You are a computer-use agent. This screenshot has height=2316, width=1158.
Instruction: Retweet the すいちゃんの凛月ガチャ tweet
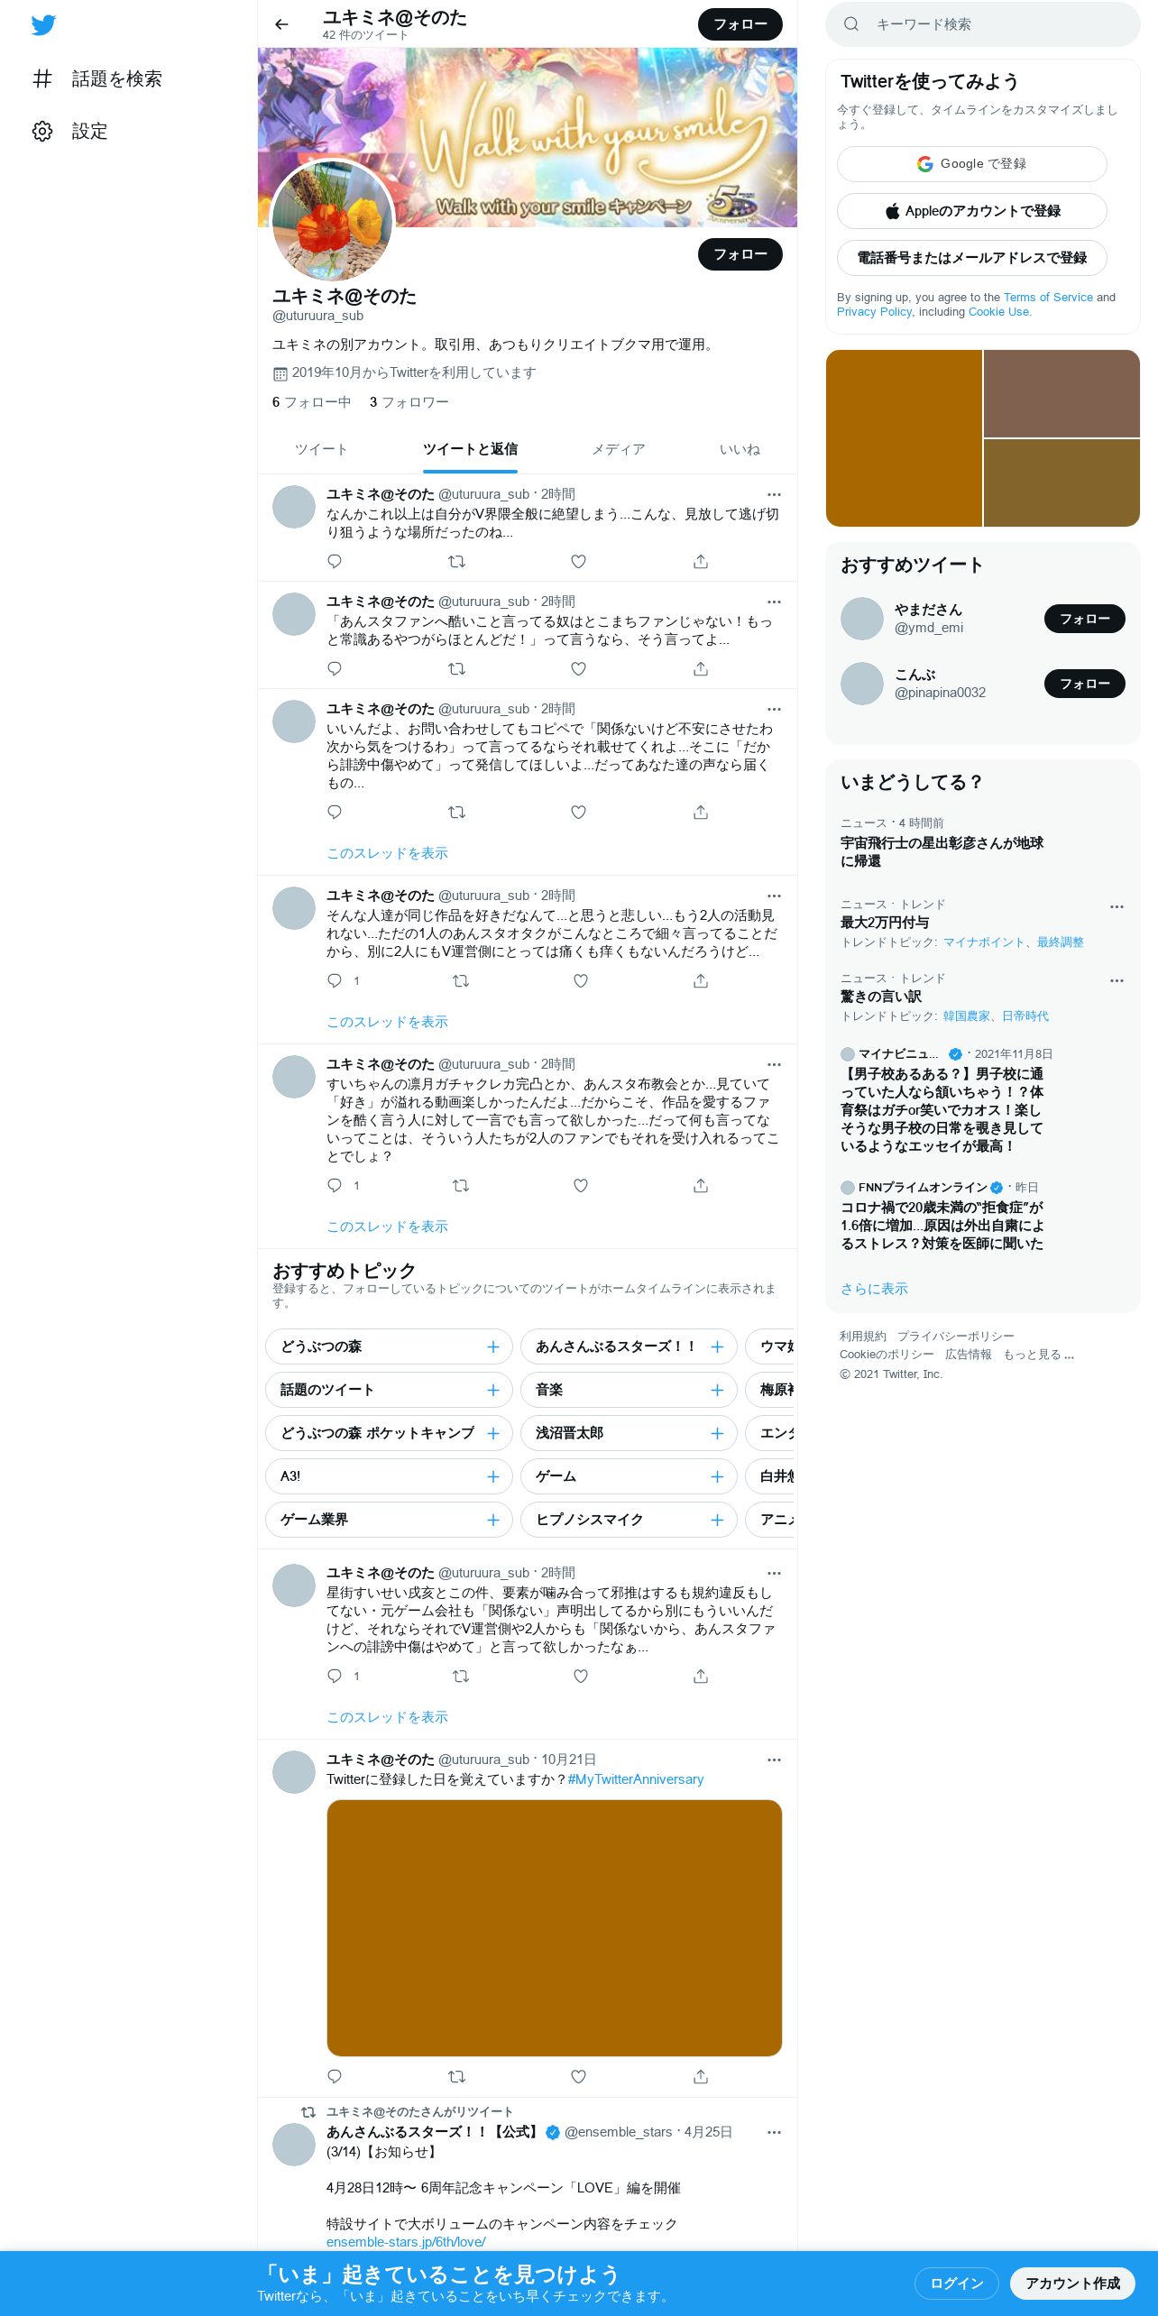click(461, 1185)
